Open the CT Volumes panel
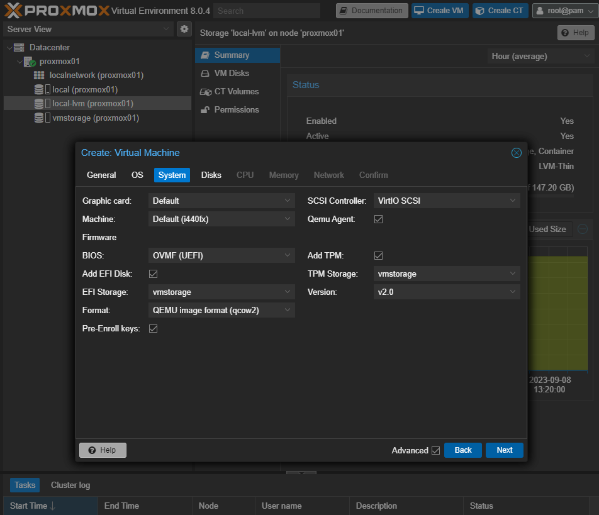The width and height of the screenshot is (599, 515). (x=236, y=91)
